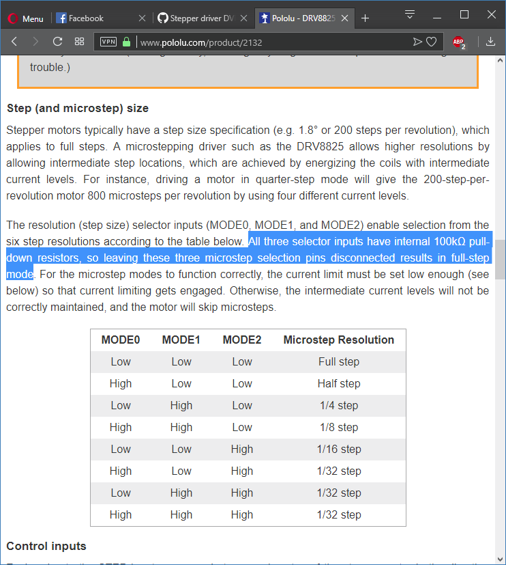Viewport: 506px width, 565px height.
Task: Open a new tab with plus icon
Action: (x=365, y=18)
